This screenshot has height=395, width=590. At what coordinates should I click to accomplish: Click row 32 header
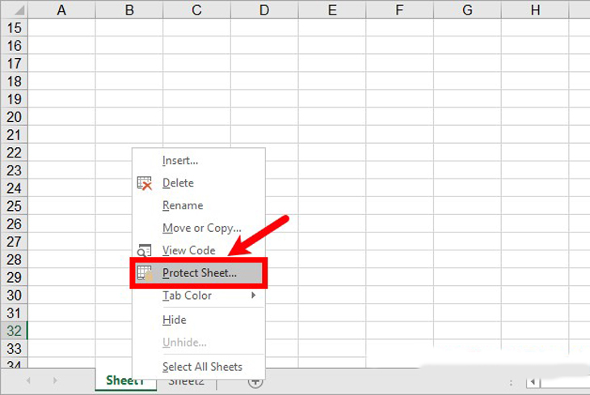(14, 330)
